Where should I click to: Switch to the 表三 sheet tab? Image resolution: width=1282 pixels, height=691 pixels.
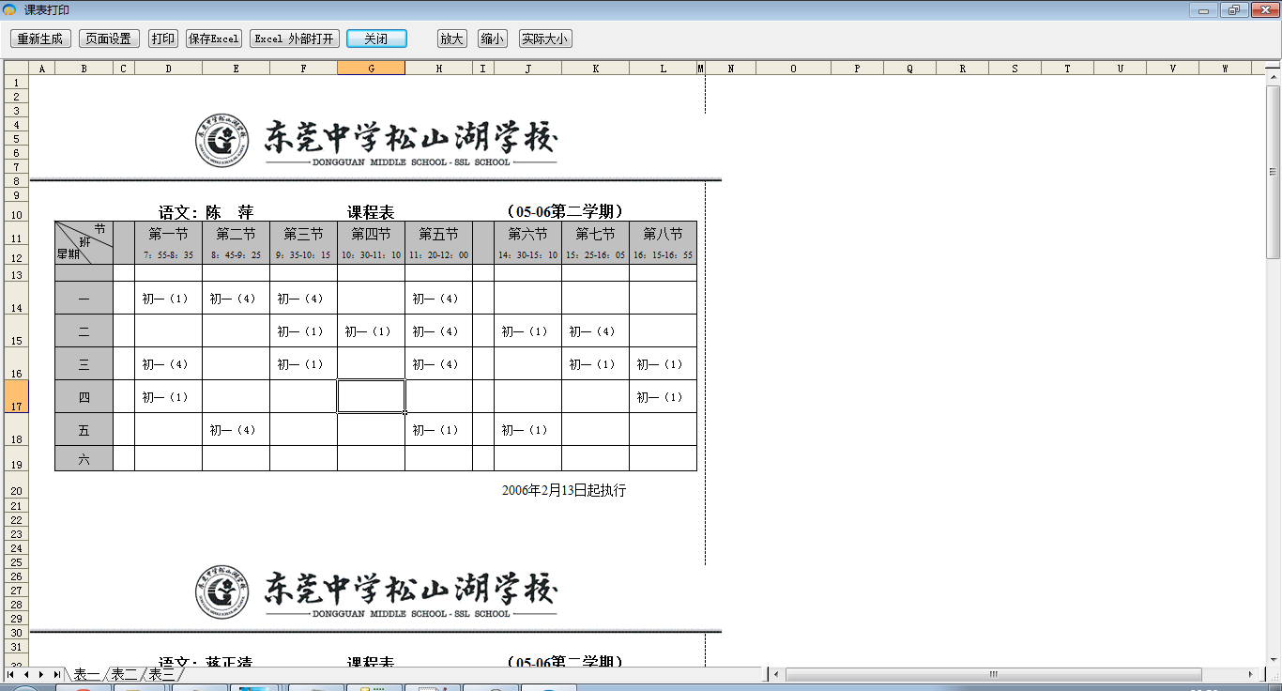click(x=160, y=674)
